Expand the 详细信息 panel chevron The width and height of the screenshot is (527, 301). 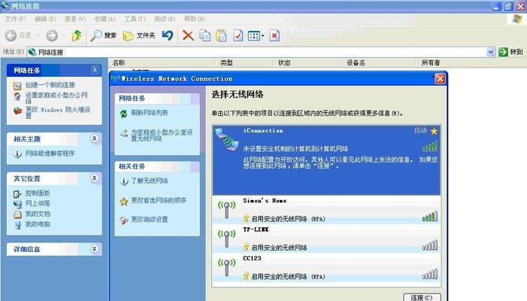(x=95, y=249)
